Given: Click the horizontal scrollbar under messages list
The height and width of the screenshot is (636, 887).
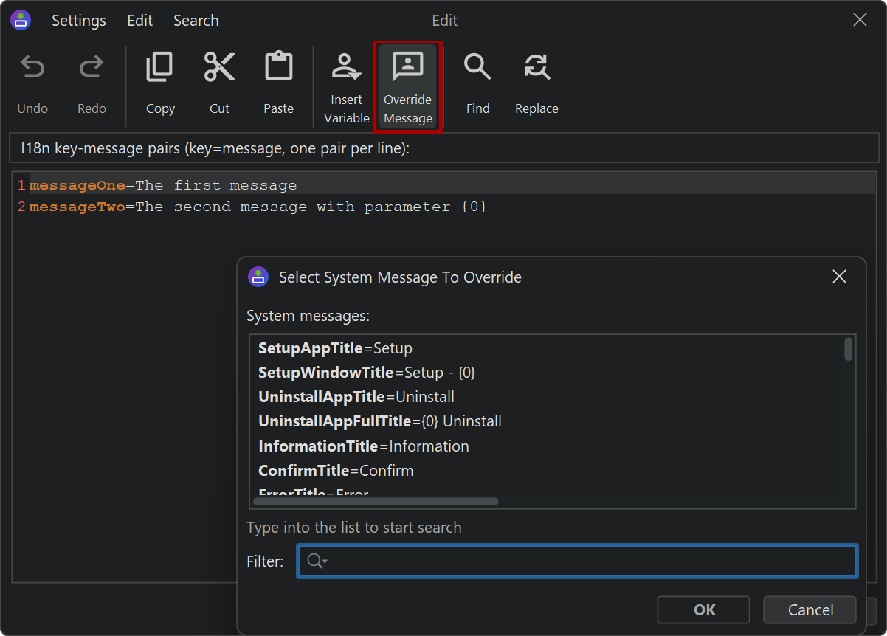Looking at the screenshot, I should tap(376, 502).
